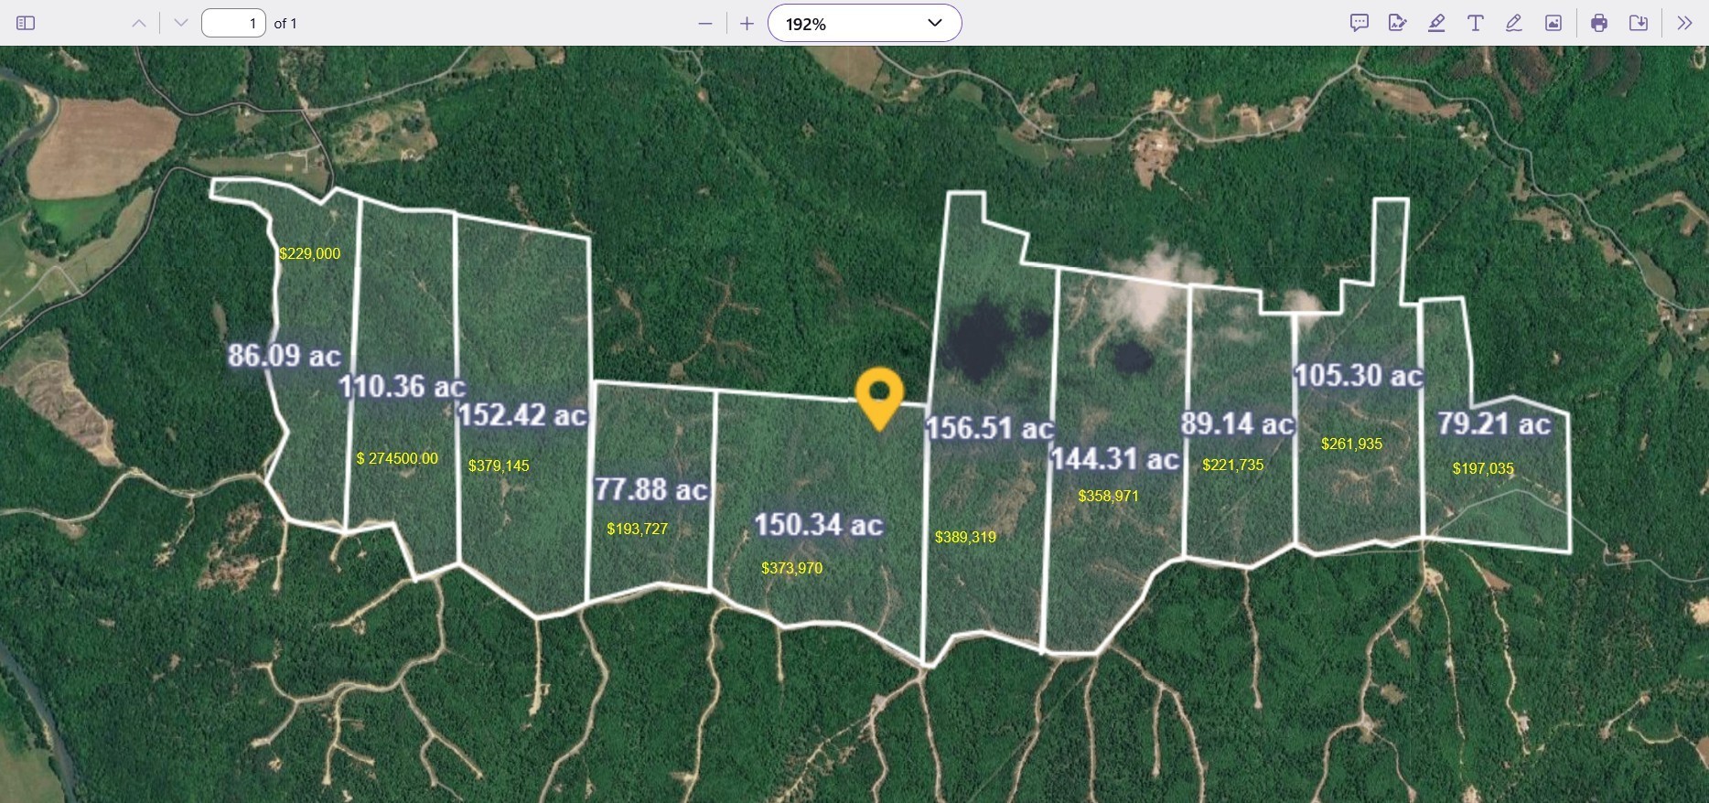Select the add image tool
Viewport: 1709px width, 803px height.
coord(1553,23)
